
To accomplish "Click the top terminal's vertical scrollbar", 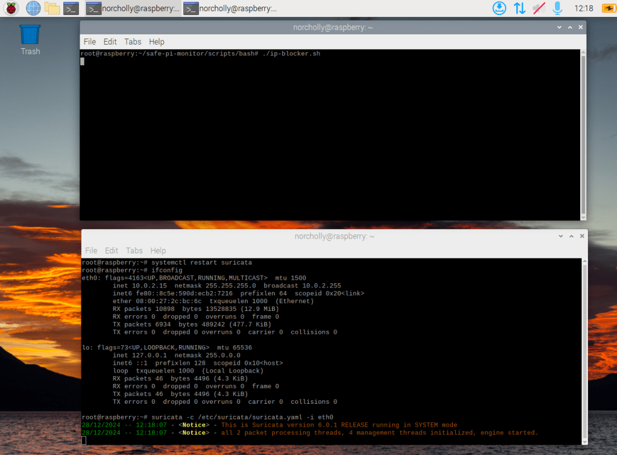I will tap(583, 133).
